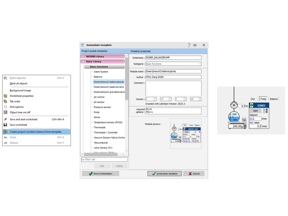The image size is (288, 216).
Task: Click the no filter set field
Action: [x=104, y=159]
